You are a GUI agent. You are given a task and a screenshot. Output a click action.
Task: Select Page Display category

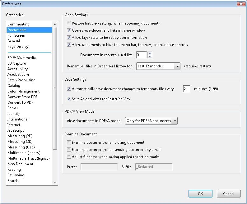click(x=29, y=47)
